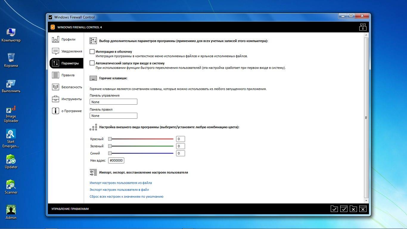Click the Красный slider handle
Viewport: 407px width, 229px height.
pyautogui.click(x=110, y=139)
